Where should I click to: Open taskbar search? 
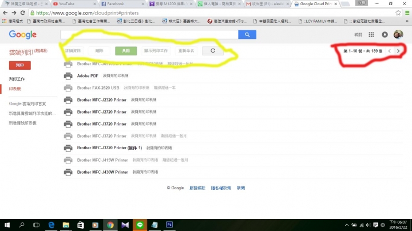click(x=22, y=225)
